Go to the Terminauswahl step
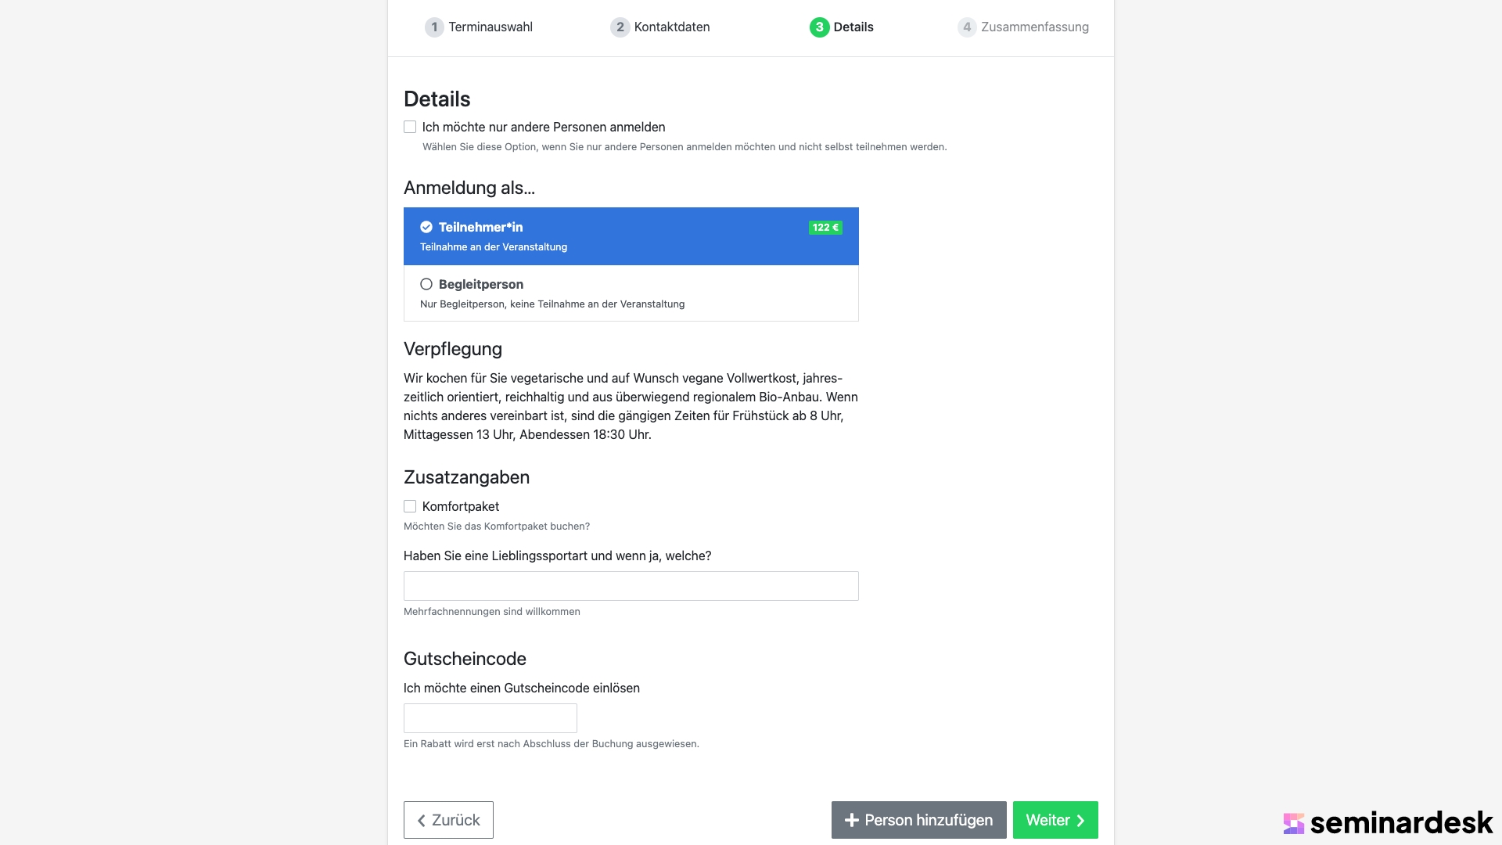Screen dimensions: 1502x845 [x=490, y=27]
